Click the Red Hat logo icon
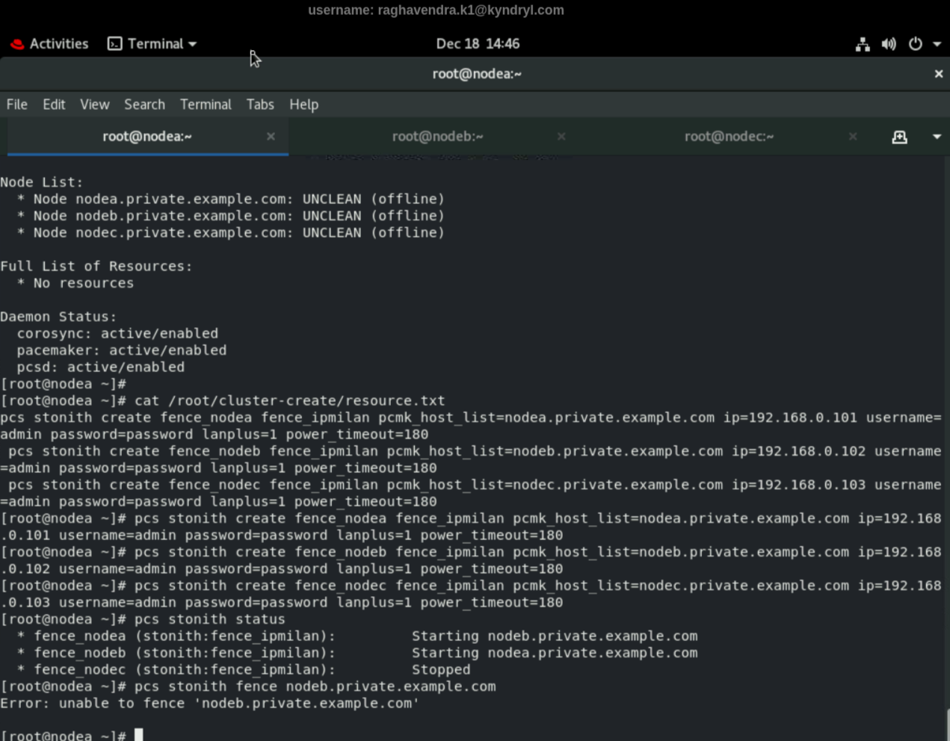 point(17,44)
